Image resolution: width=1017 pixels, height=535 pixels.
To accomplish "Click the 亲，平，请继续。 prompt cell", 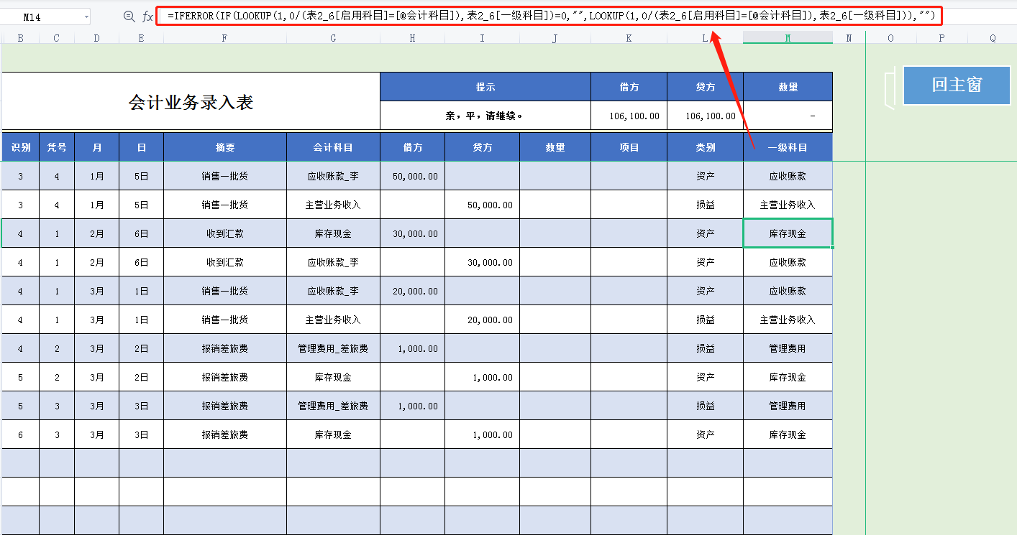I will 482,115.
